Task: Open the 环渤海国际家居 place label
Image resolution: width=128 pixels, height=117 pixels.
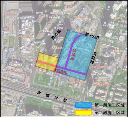Action: click(25, 36)
